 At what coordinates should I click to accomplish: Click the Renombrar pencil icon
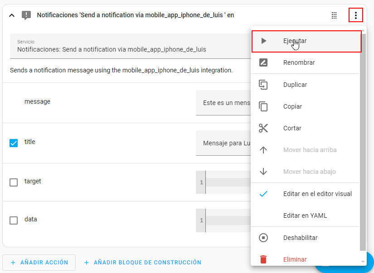click(x=263, y=62)
